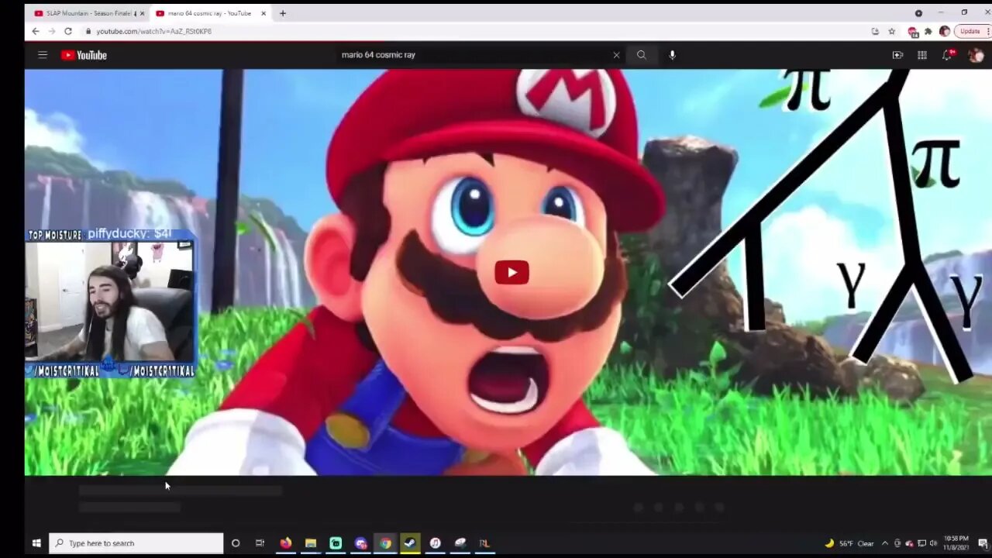Go back in browser history
Image resolution: width=992 pixels, height=558 pixels.
tap(36, 31)
